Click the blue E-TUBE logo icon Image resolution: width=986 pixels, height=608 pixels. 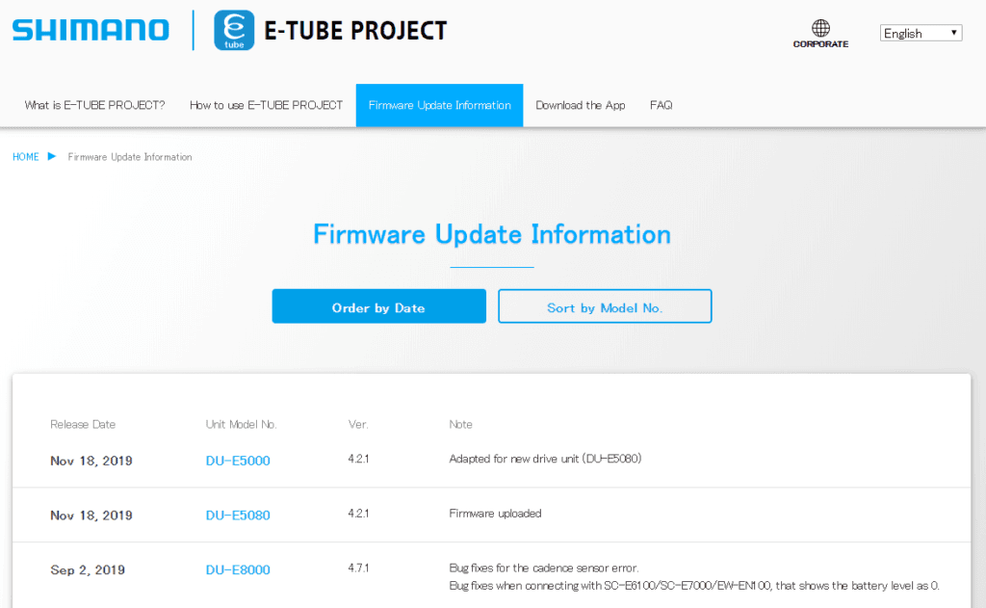231,30
